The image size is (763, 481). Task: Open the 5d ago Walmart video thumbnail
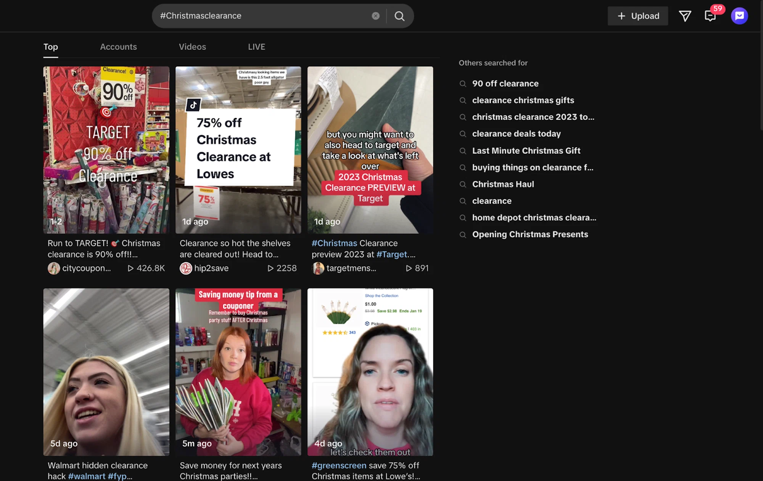(106, 372)
